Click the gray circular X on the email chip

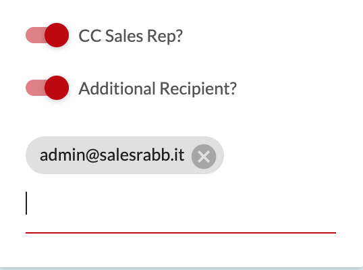204,157
